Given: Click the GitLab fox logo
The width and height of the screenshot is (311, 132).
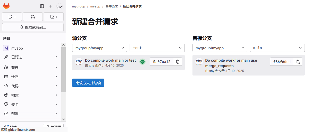Looking at the screenshot, I should point(6,6).
